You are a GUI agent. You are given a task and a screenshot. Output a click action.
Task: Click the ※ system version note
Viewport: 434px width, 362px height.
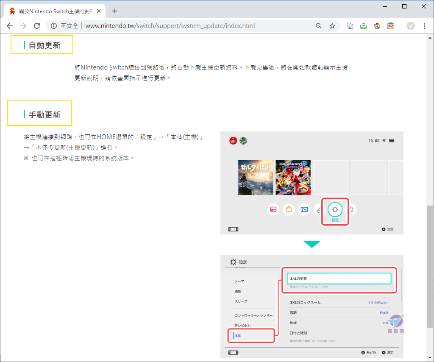click(x=78, y=158)
